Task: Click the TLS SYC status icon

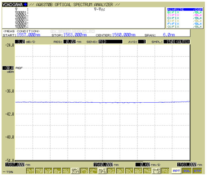Action: [x=30, y=171]
